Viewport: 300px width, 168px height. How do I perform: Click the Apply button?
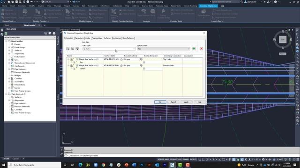point(186,102)
